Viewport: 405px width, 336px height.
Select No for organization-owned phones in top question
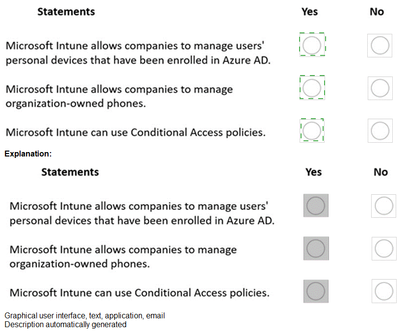click(x=380, y=88)
